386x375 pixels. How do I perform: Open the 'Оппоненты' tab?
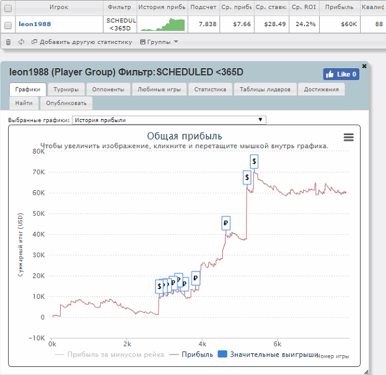point(108,89)
